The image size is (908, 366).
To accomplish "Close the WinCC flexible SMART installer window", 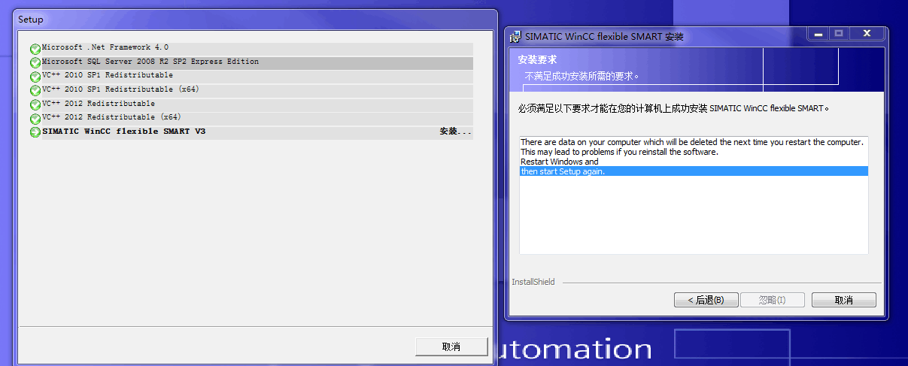I will pyautogui.click(x=867, y=34).
